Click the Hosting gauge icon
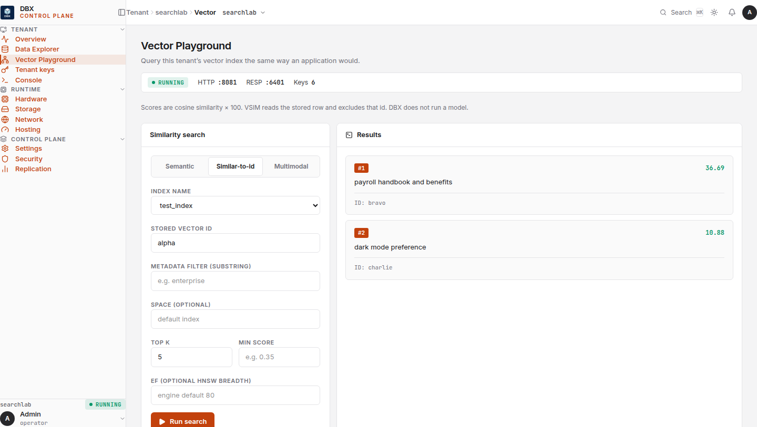This screenshot has width=757, height=427. (5, 130)
